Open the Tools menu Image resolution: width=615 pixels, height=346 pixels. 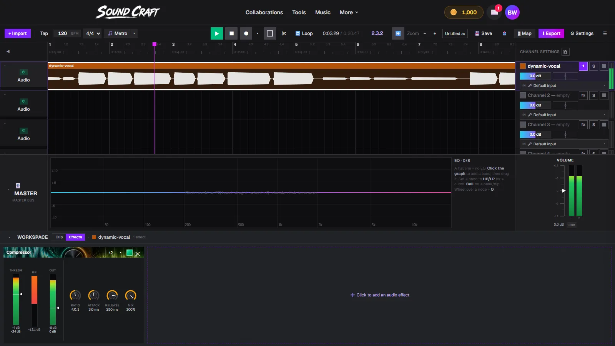pyautogui.click(x=299, y=12)
